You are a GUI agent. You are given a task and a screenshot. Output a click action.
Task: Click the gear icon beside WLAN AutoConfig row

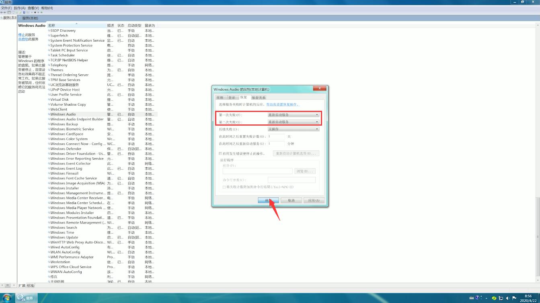(x=49, y=252)
